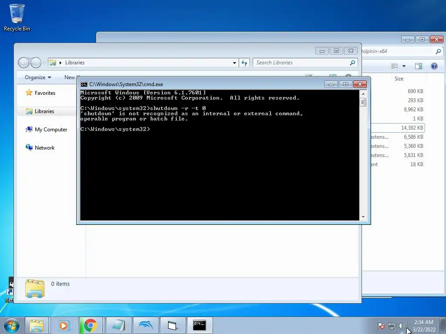Launch Windows Media Player from the taskbar
The height and width of the screenshot is (334, 446).
point(64,325)
